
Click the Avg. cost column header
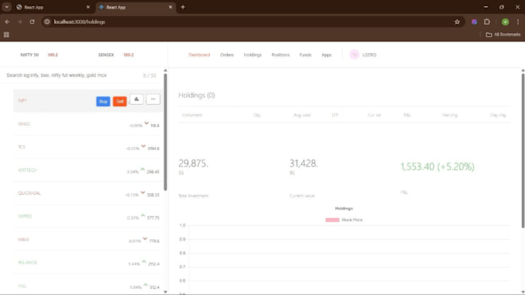(x=302, y=115)
